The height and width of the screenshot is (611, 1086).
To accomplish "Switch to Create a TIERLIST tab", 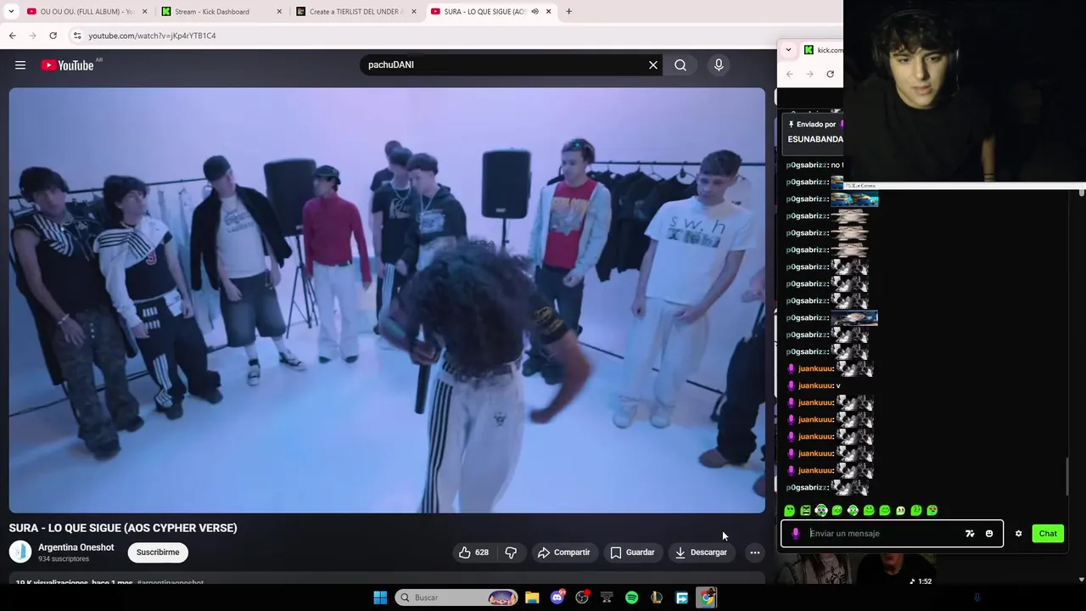I will coord(356,12).
